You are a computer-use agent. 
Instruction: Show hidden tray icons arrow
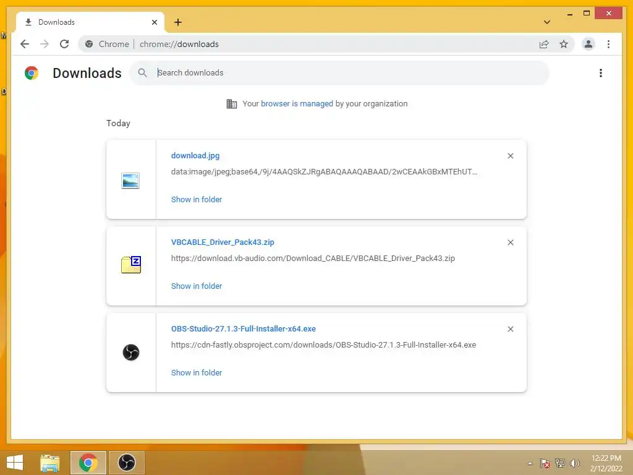pos(530,463)
